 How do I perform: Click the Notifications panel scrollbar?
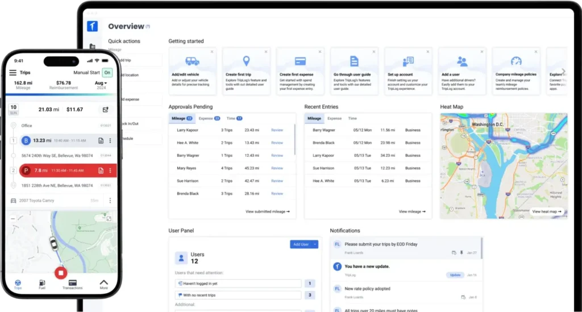[x=482, y=248]
